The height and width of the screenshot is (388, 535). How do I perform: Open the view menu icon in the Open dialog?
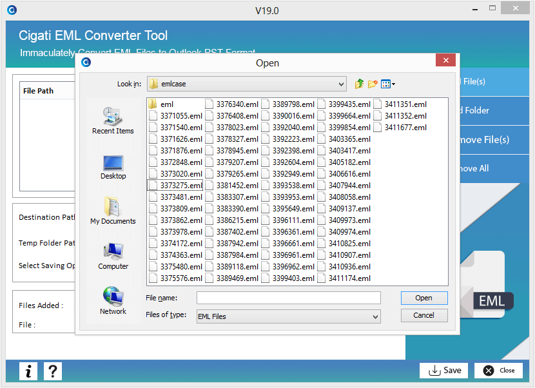pyautogui.click(x=387, y=84)
